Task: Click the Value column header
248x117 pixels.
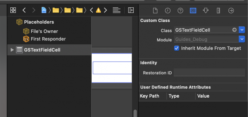Action: (x=203, y=96)
